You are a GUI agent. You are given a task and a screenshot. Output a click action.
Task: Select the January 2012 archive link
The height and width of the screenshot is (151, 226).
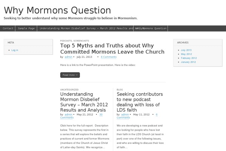(188, 62)
